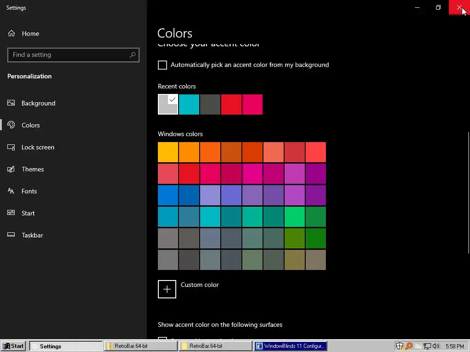Pick the teal recent color swatch
Screen dimensions: 470x352
click(x=189, y=104)
